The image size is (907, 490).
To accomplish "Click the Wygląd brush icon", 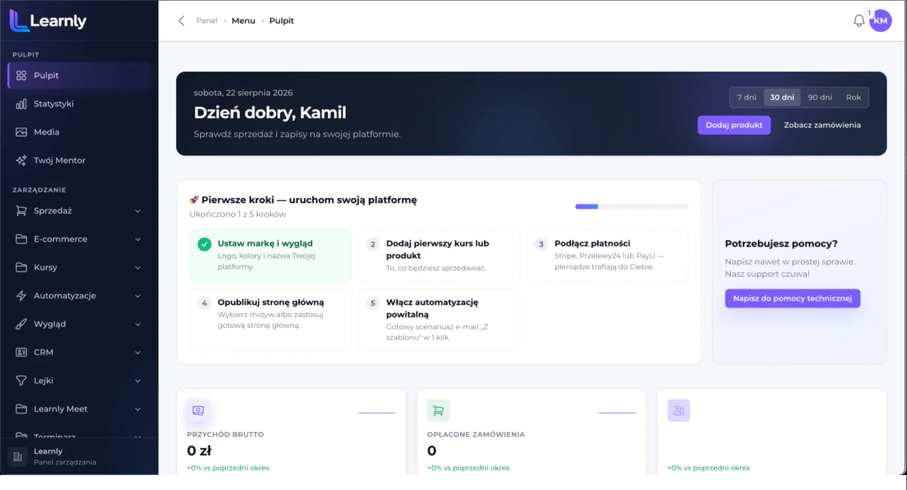I will click(21, 324).
